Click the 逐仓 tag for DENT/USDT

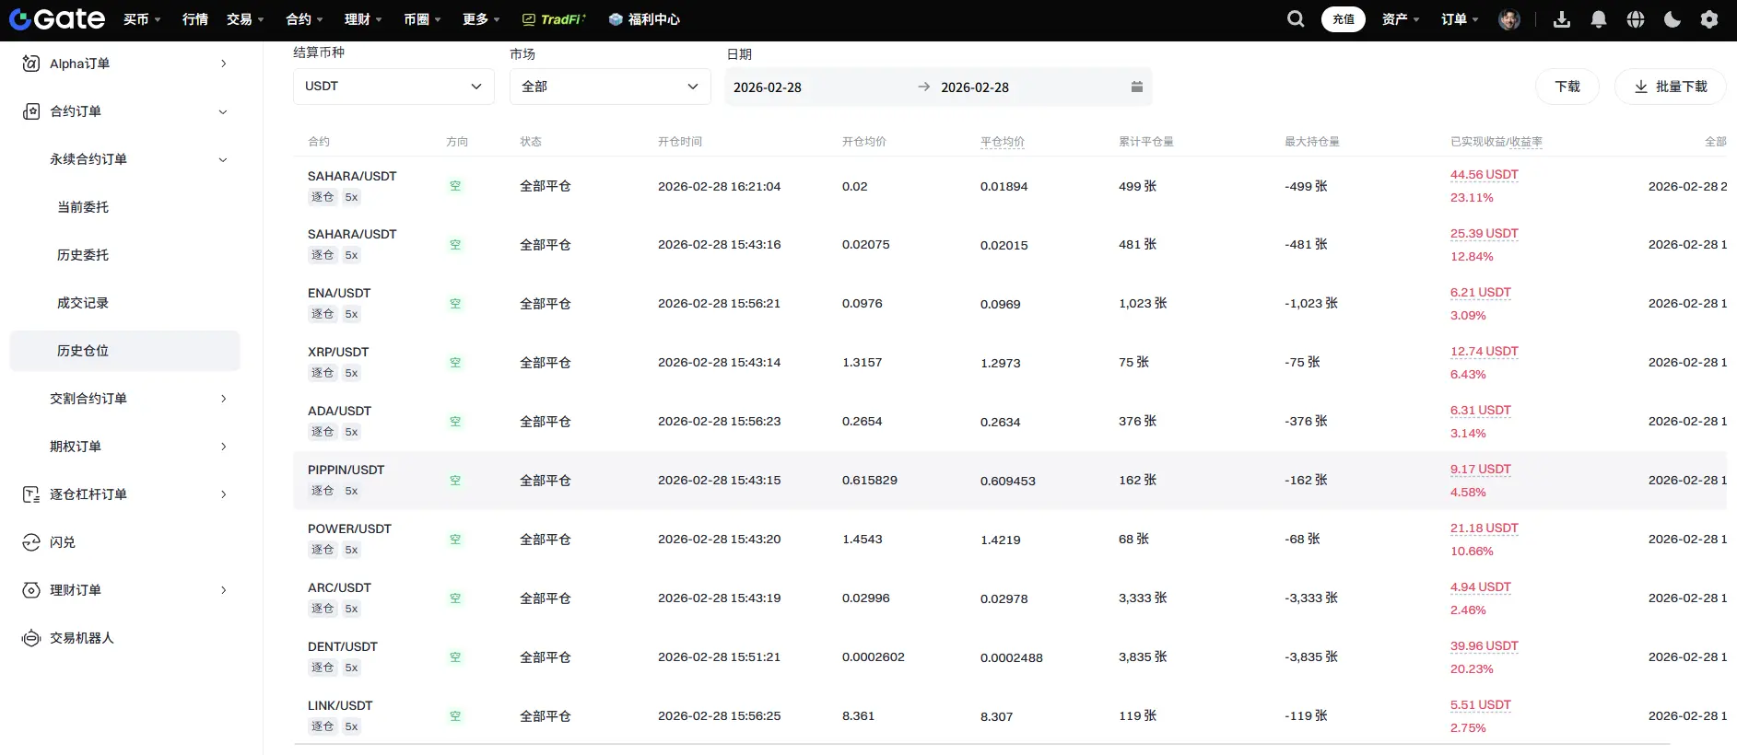click(x=323, y=668)
